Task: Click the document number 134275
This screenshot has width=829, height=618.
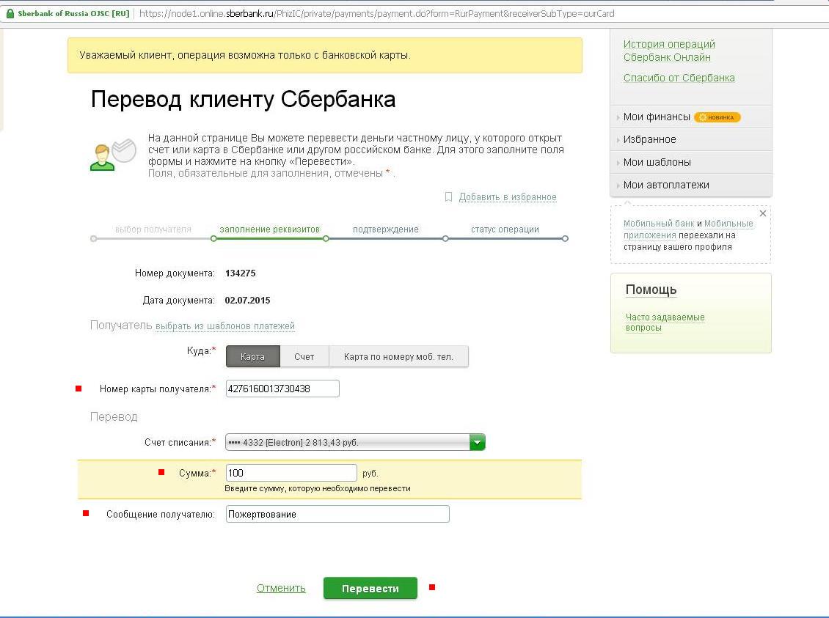Action: tap(241, 273)
